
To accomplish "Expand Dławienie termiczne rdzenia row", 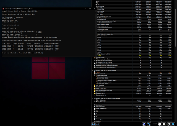I will tap(95, 59).
